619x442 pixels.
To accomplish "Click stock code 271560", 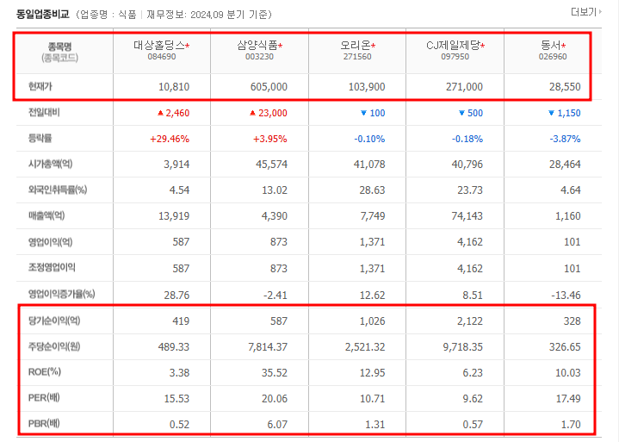I will tap(357, 57).
